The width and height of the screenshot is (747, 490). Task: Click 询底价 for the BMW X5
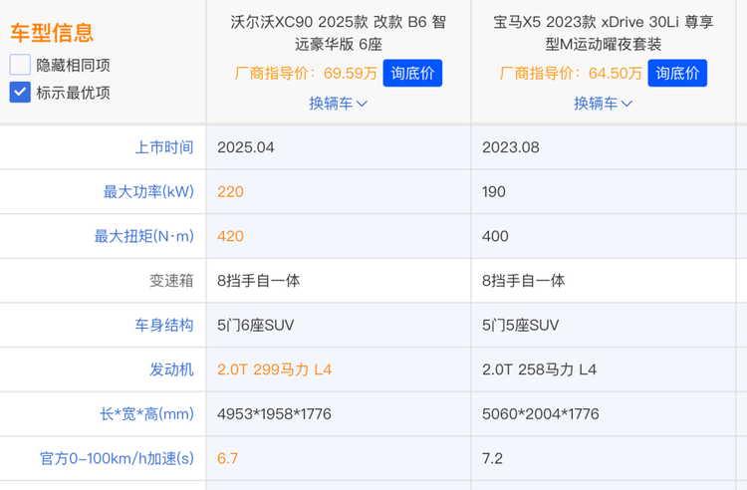[x=677, y=73]
